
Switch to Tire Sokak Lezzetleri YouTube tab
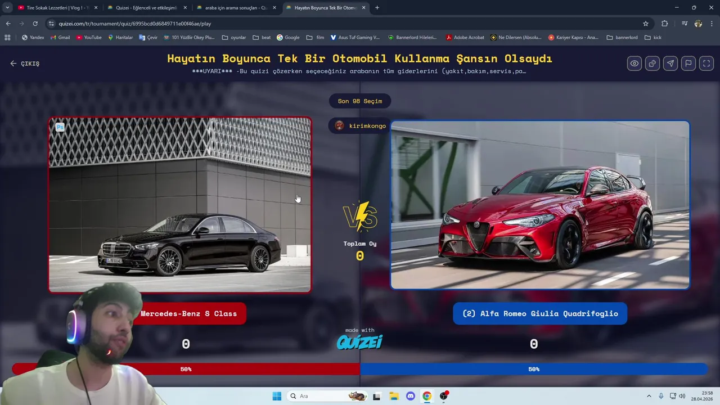tap(57, 8)
